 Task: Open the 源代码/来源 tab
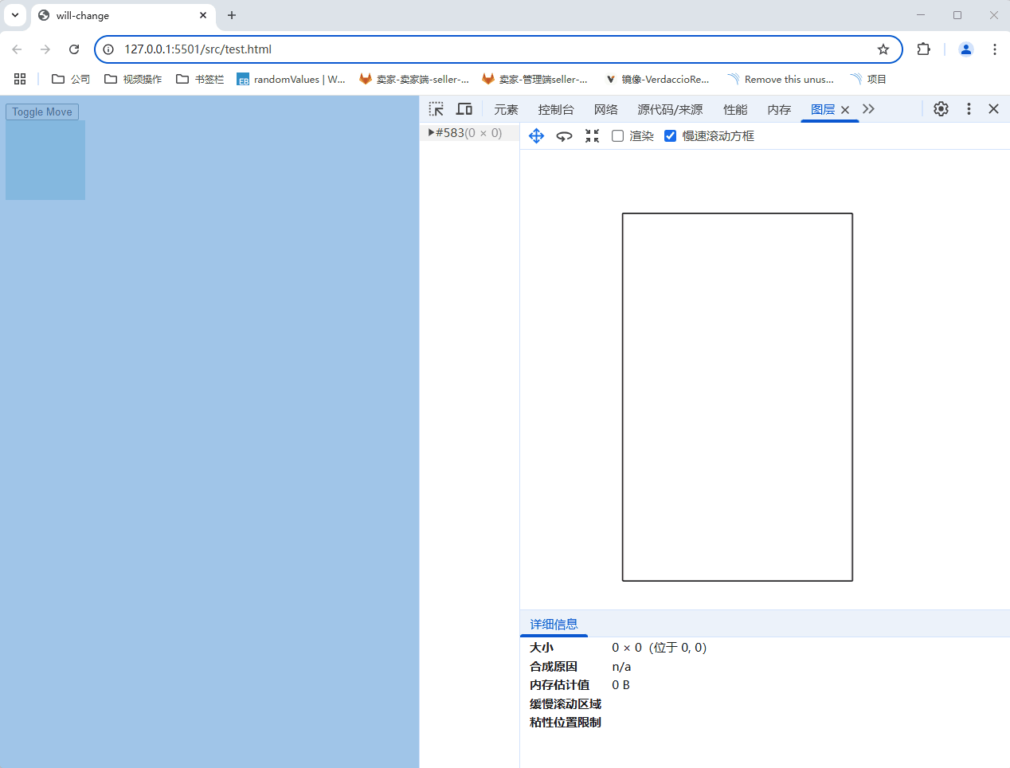(x=670, y=110)
